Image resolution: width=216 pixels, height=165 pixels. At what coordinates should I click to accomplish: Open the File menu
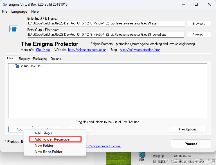click(x=4, y=12)
